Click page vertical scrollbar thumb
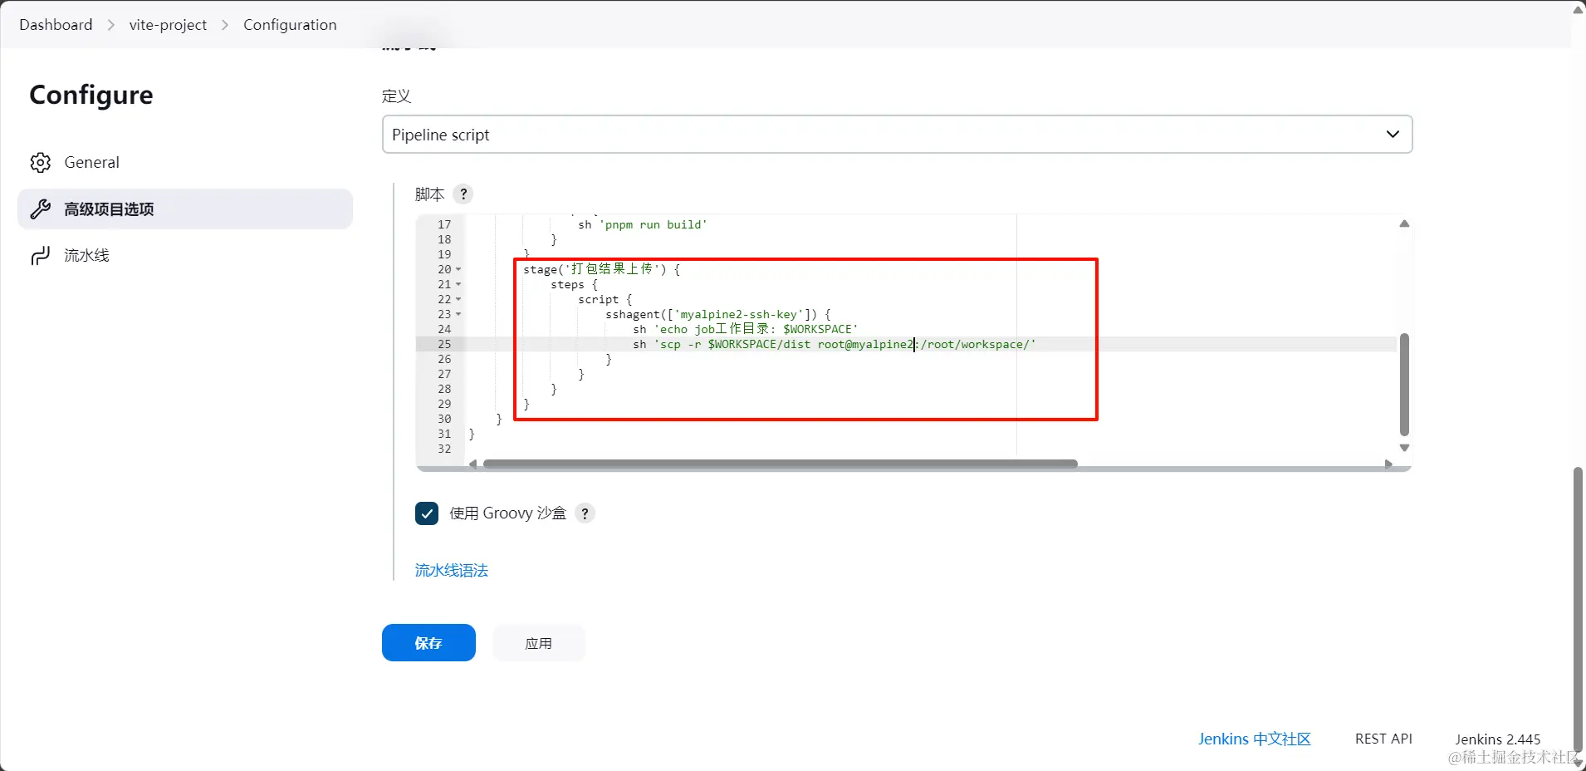This screenshot has width=1586, height=771. click(x=1579, y=611)
